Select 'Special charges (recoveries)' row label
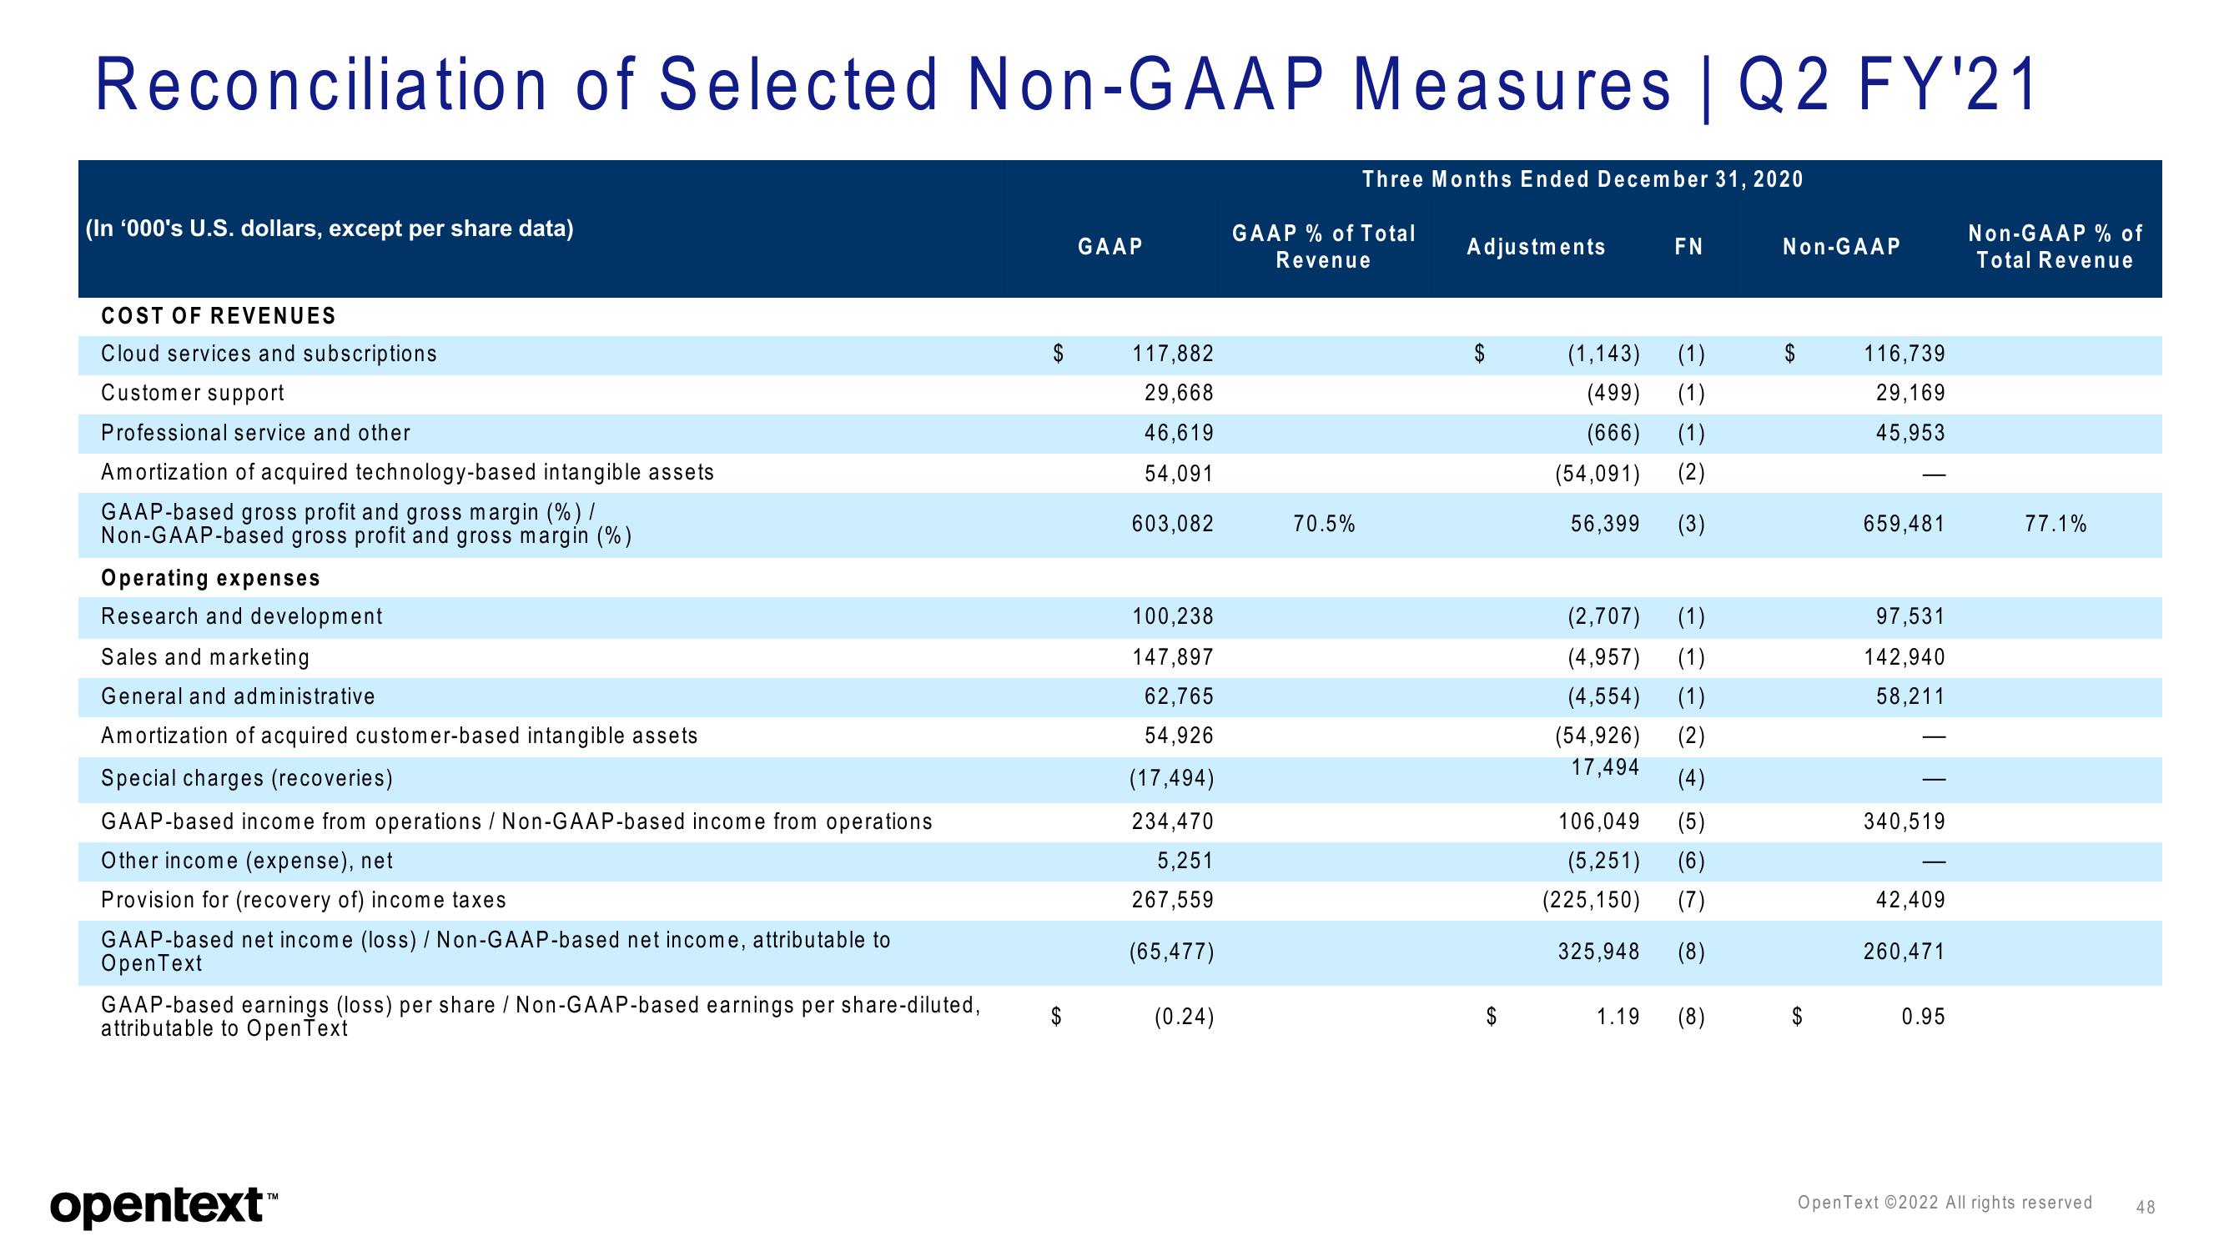The height and width of the screenshot is (1251, 2224). (x=247, y=779)
